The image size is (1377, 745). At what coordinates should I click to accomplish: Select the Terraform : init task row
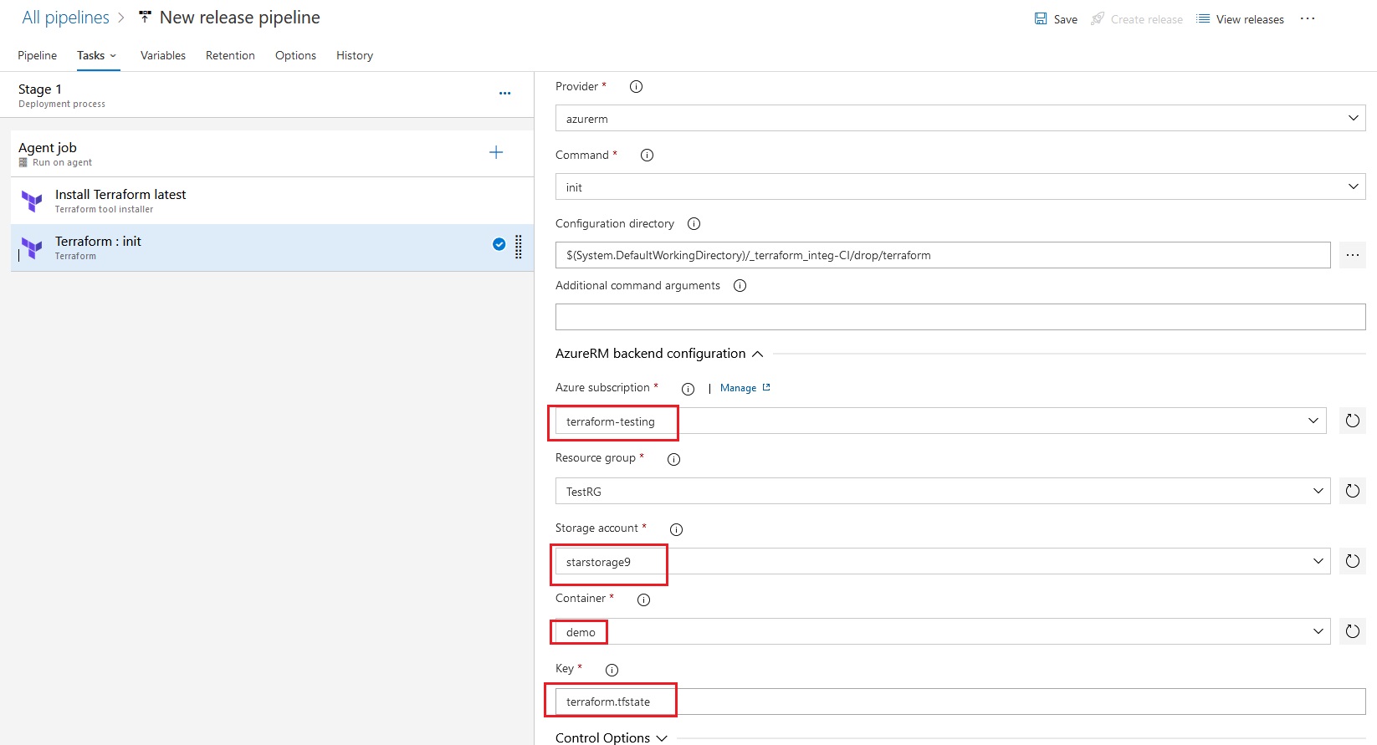pyautogui.click(x=272, y=247)
